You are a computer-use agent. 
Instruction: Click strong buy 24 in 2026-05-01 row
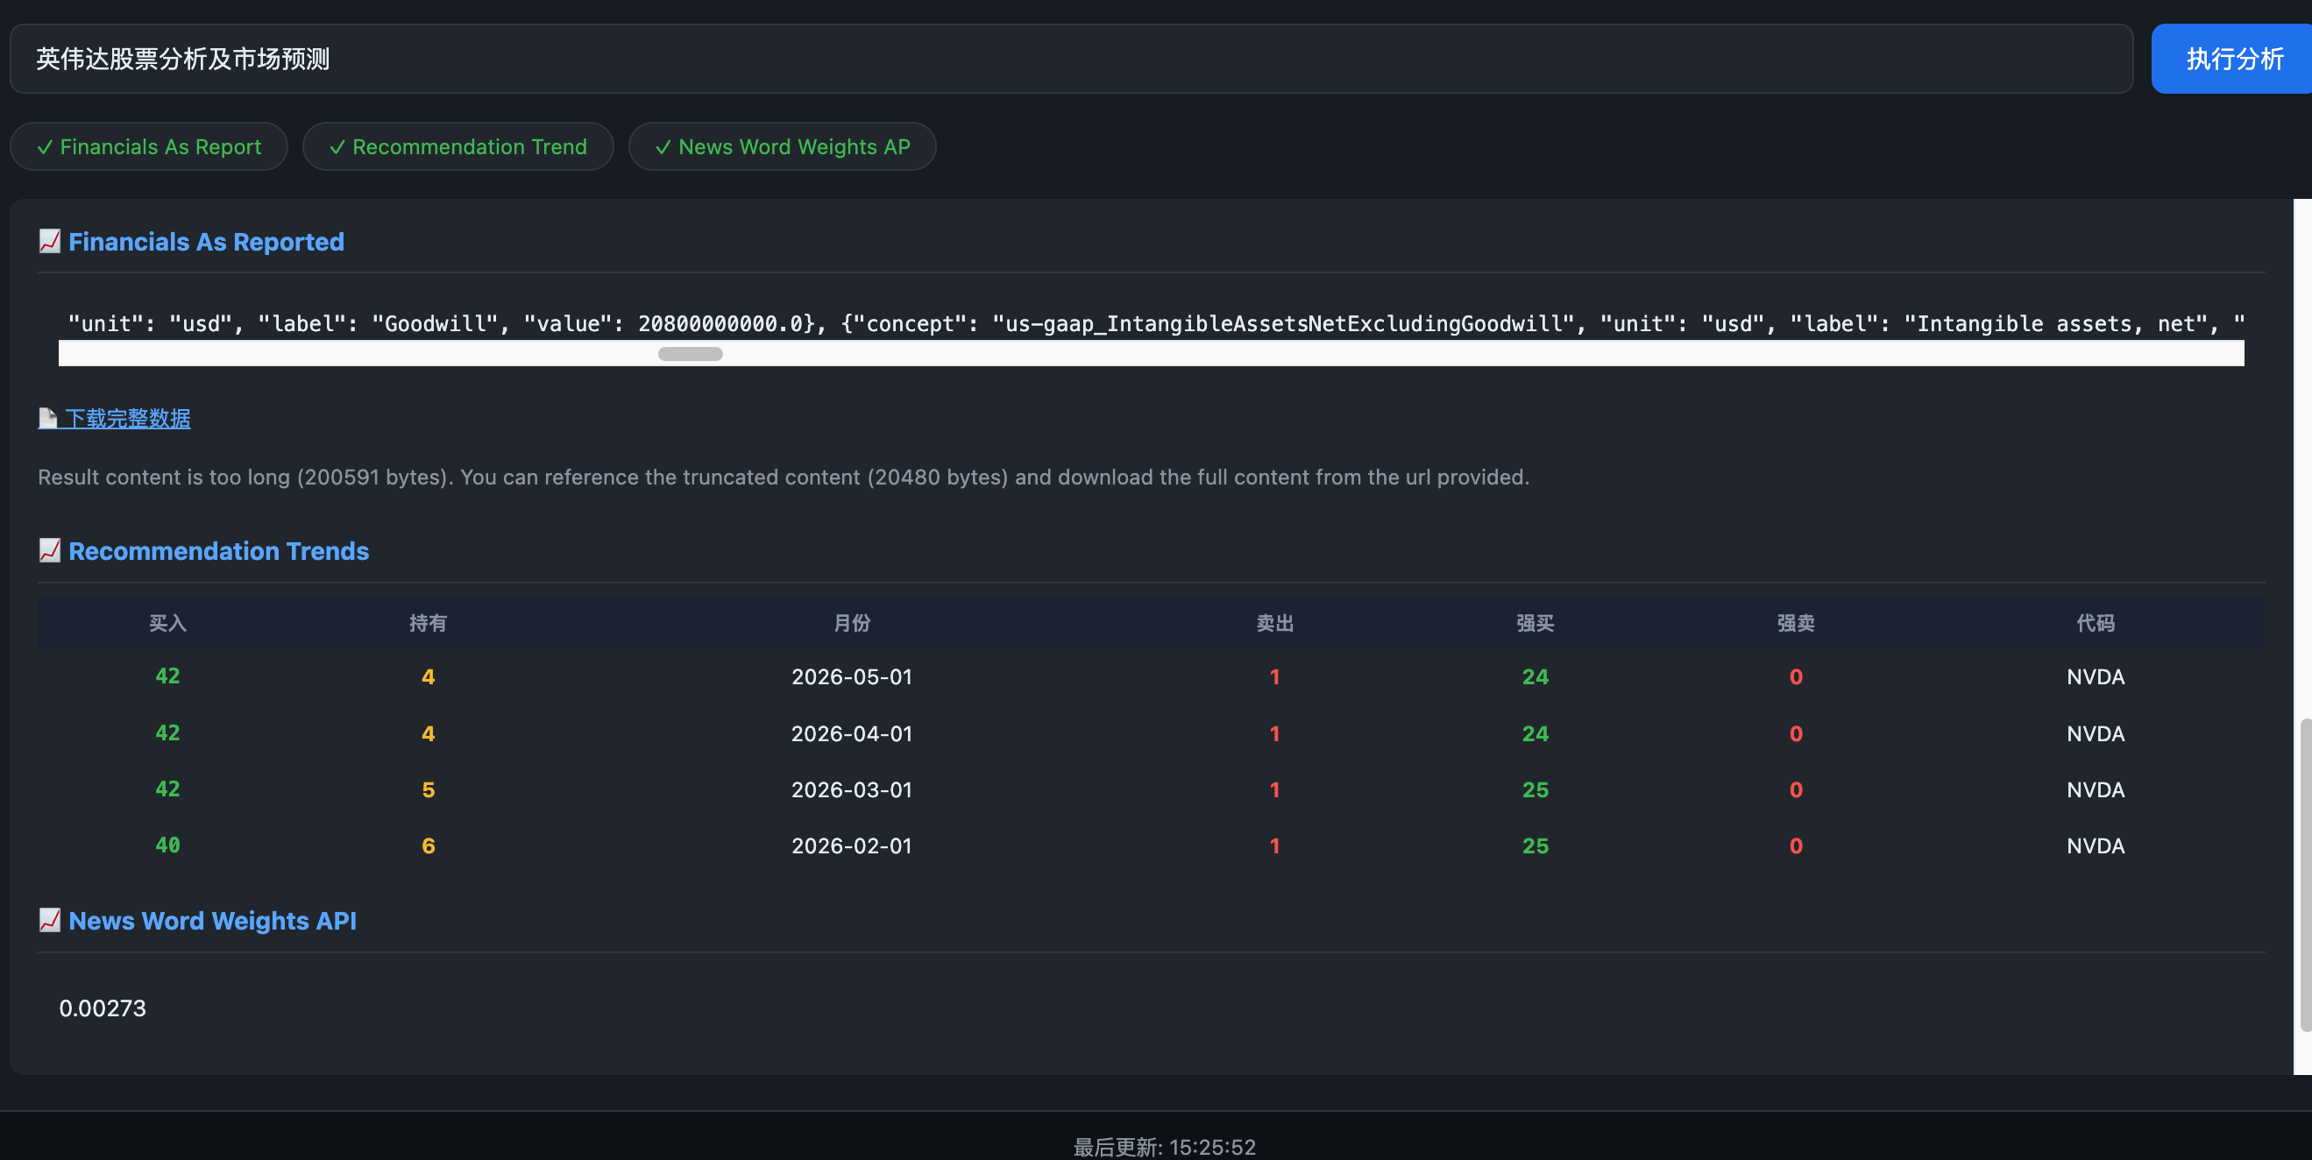pyautogui.click(x=1535, y=676)
